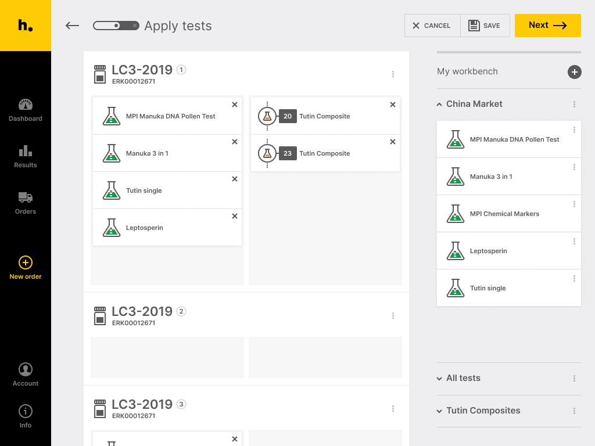
Task: Open menu for workbench MPI Manuka DNA Pollen Test
Action: click(574, 130)
